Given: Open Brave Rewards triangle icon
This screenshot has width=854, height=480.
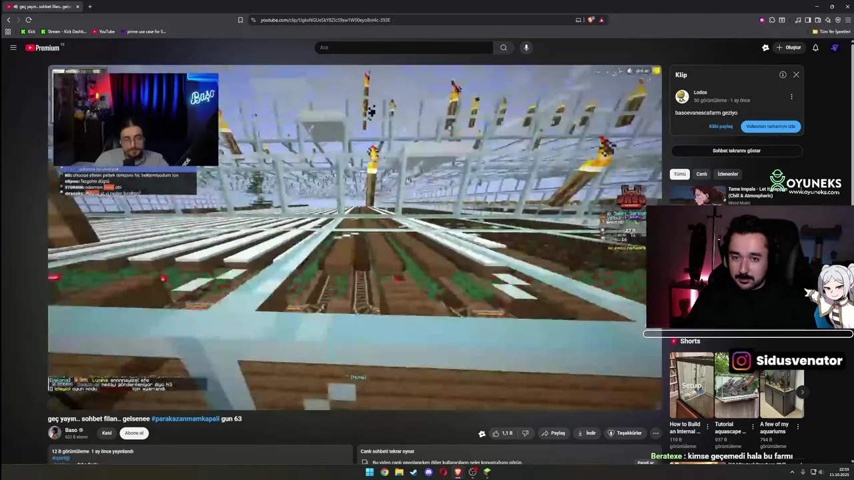Looking at the screenshot, I should click(x=601, y=20).
